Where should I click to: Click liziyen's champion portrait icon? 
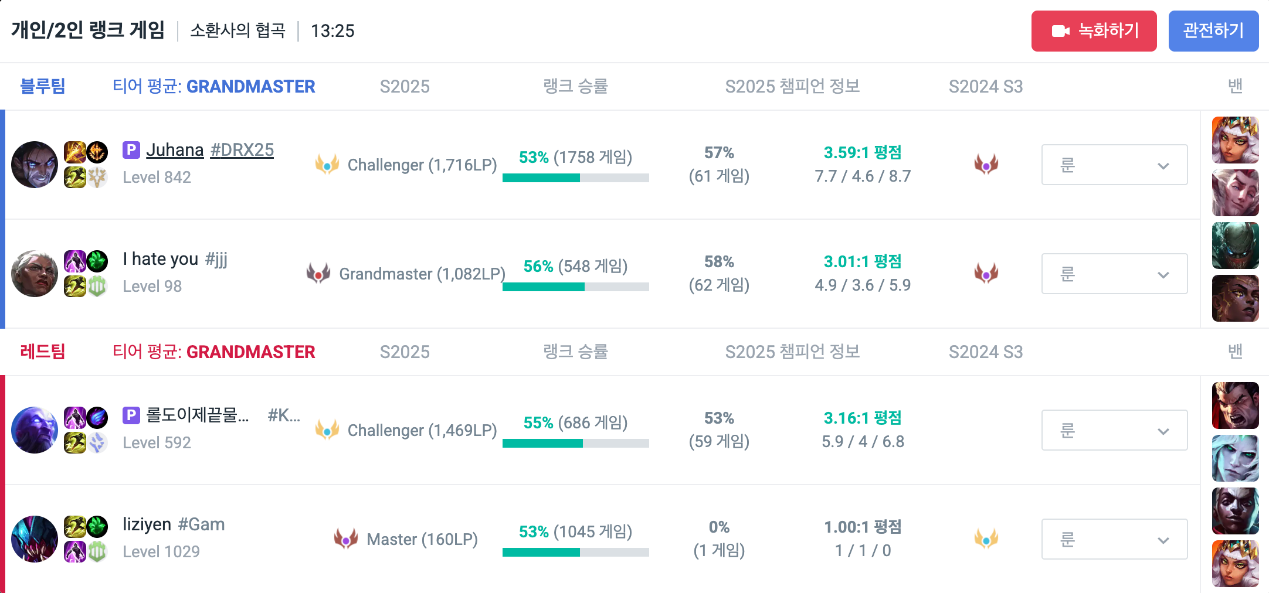(35, 539)
